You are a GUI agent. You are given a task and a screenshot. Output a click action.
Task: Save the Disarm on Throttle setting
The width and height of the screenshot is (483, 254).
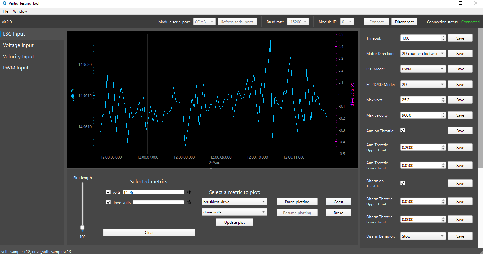pyautogui.click(x=460, y=184)
